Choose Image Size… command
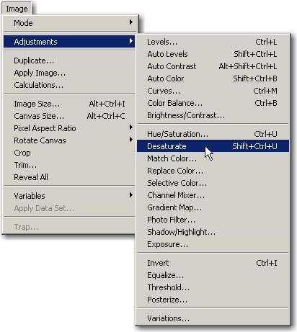297x332 pixels. tap(69, 104)
